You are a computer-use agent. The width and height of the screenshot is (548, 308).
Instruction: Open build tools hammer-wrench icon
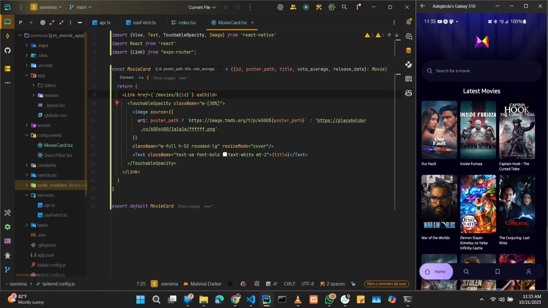coord(319,7)
